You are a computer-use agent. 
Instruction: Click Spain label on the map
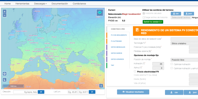tap(18, 64)
